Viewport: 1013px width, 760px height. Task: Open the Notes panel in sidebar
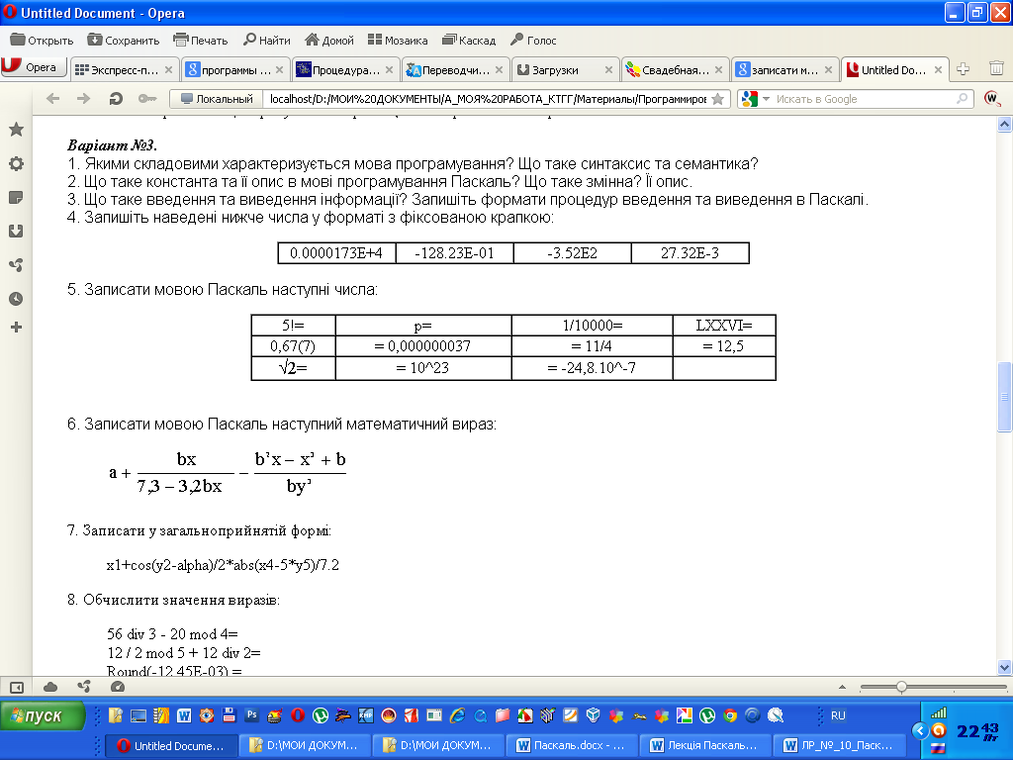[x=16, y=197]
